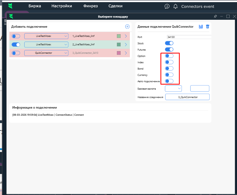Open notifications bell icon
Image resolution: width=237 pixels, height=195 pixels.
176,6
